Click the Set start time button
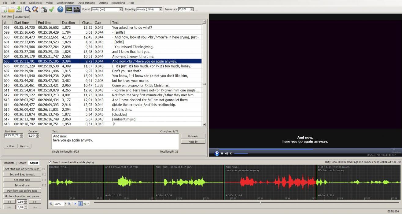Image resolution: width=402 pixels, height=214 pixels. point(22,180)
